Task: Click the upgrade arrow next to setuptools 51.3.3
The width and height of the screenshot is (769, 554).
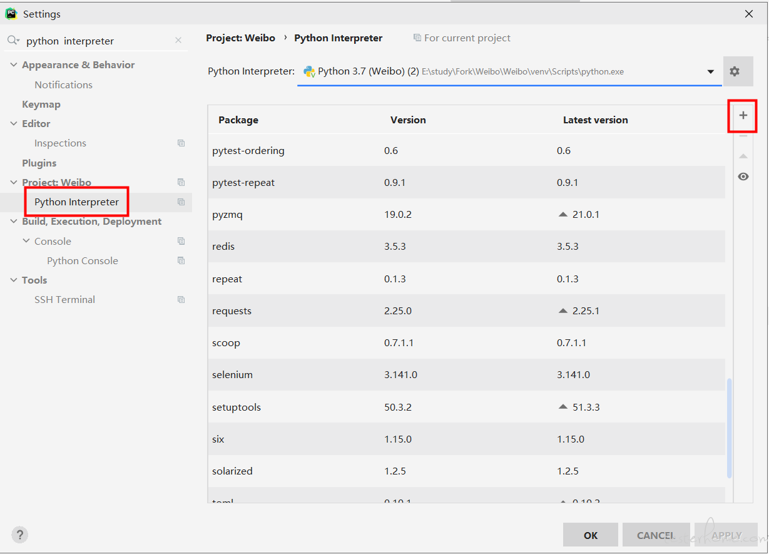Action: pos(563,407)
